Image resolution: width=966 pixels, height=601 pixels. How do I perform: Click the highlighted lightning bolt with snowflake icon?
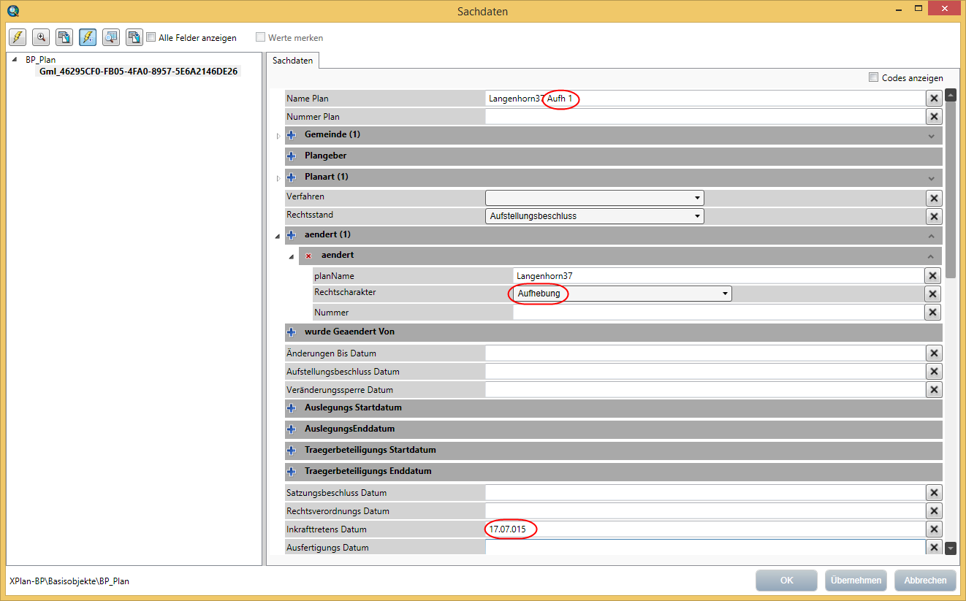[x=88, y=37]
